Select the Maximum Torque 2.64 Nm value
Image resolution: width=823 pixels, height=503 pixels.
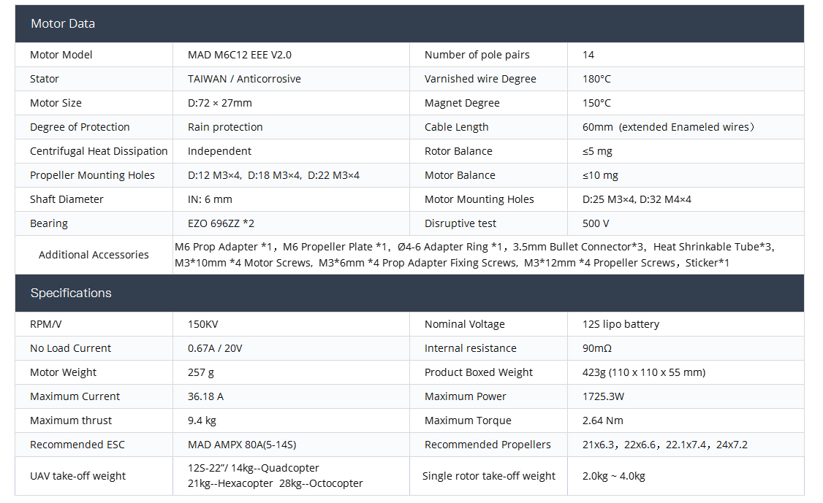pos(603,421)
